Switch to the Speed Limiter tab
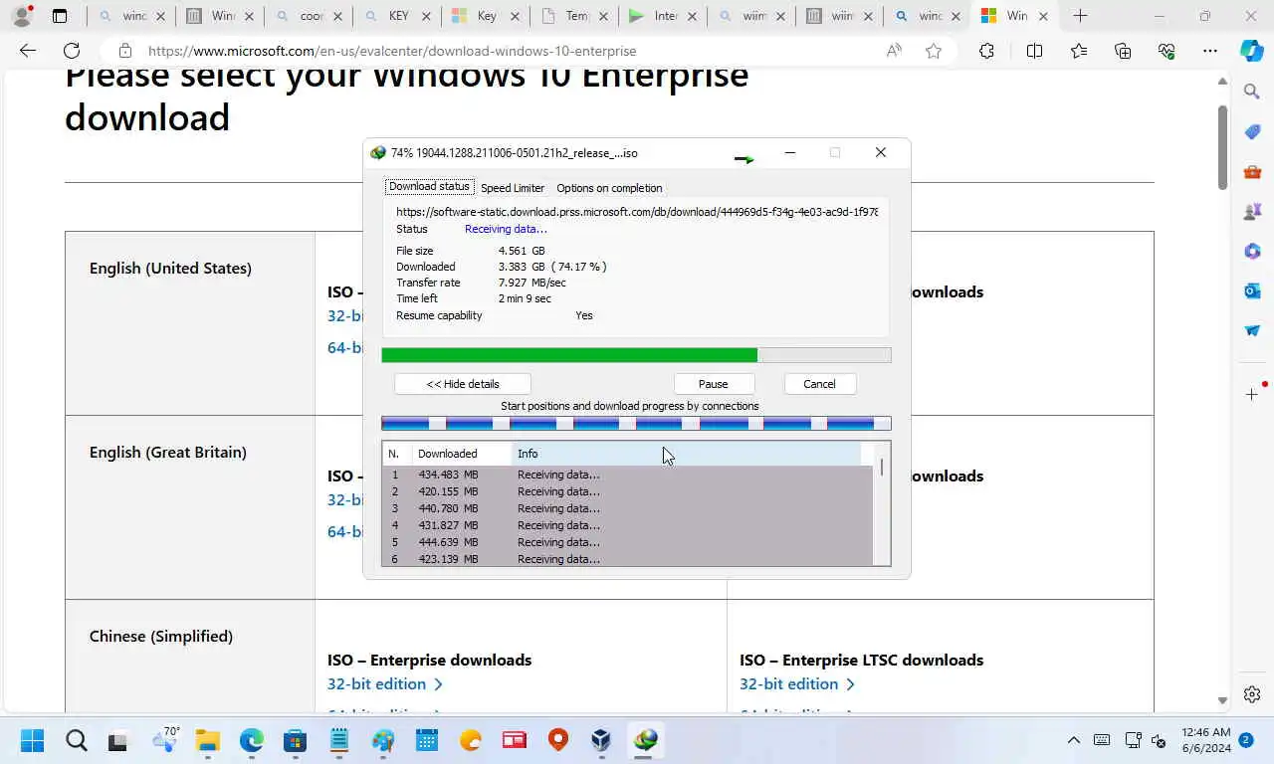The height and width of the screenshot is (764, 1274). [513, 188]
